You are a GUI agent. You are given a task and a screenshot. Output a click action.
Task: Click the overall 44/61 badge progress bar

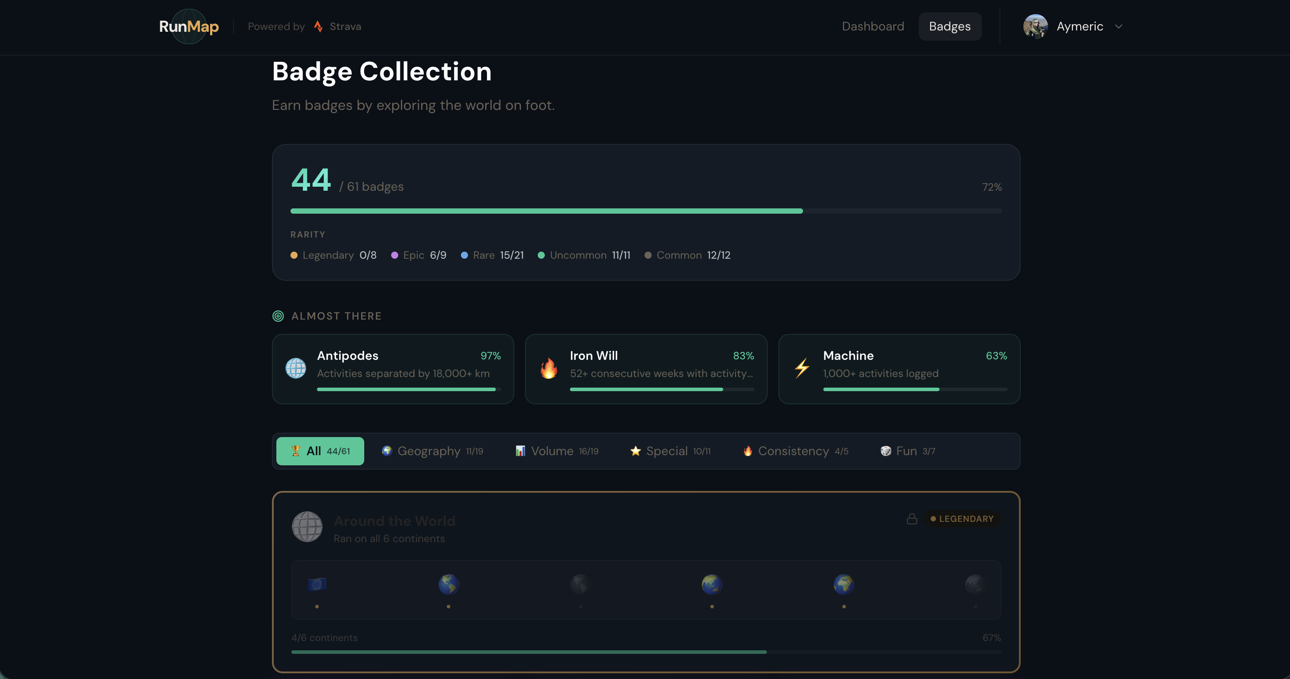[x=646, y=211]
